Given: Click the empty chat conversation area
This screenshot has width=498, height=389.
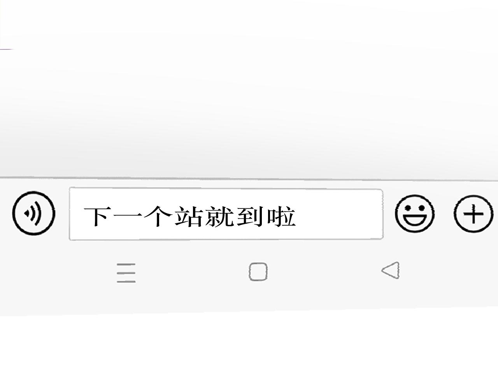Looking at the screenshot, I should 249,89.
